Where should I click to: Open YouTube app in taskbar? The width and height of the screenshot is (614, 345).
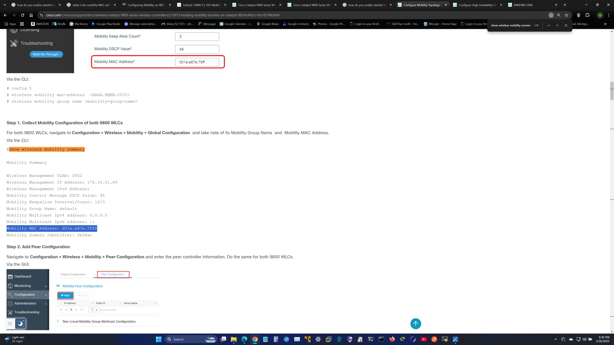point(423,339)
